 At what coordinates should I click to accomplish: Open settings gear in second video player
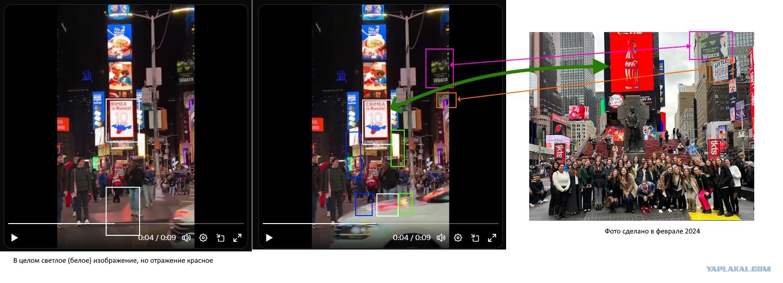(x=458, y=238)
